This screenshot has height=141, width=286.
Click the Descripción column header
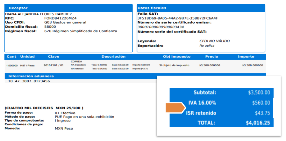[x=113, y=57]
